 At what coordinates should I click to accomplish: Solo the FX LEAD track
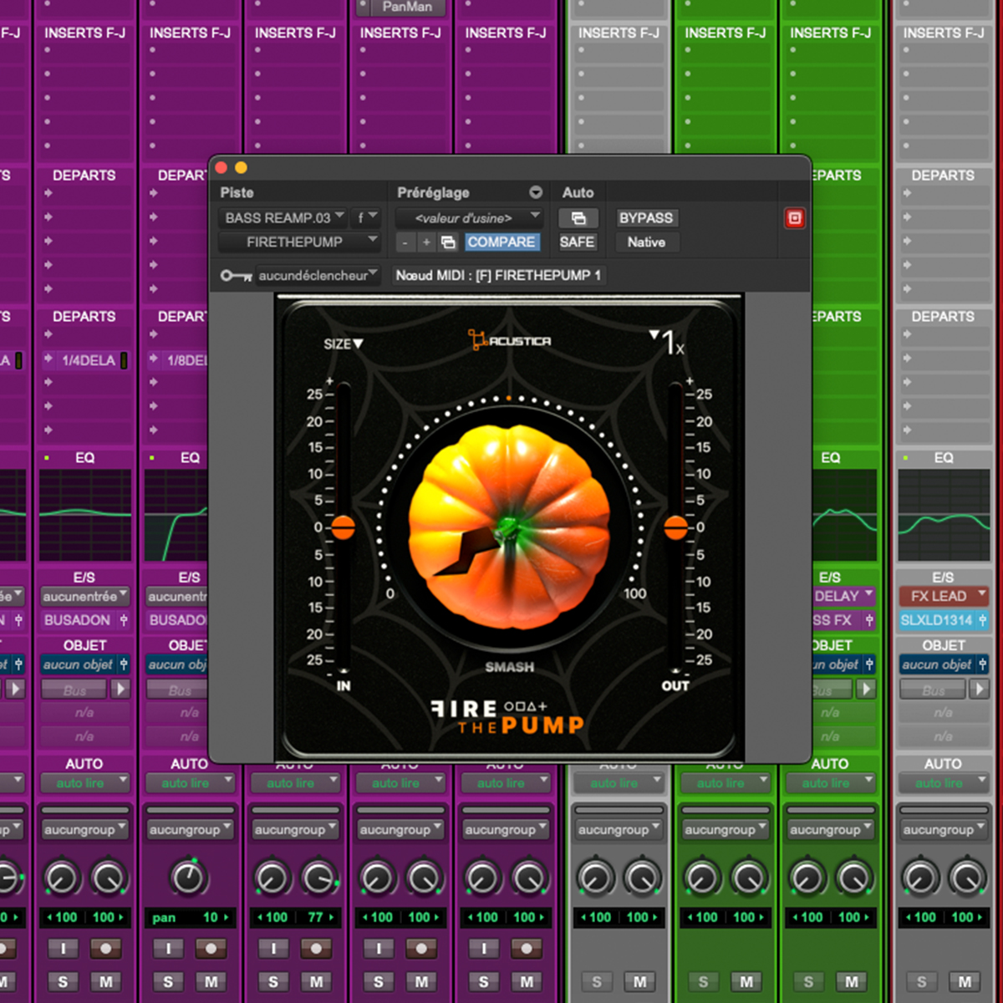click(921, 982)
